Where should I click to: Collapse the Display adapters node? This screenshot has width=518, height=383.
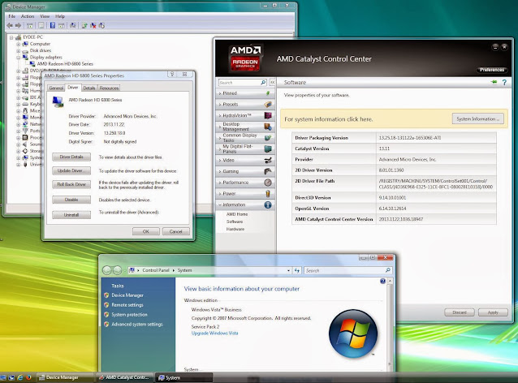tap(19, 57)
